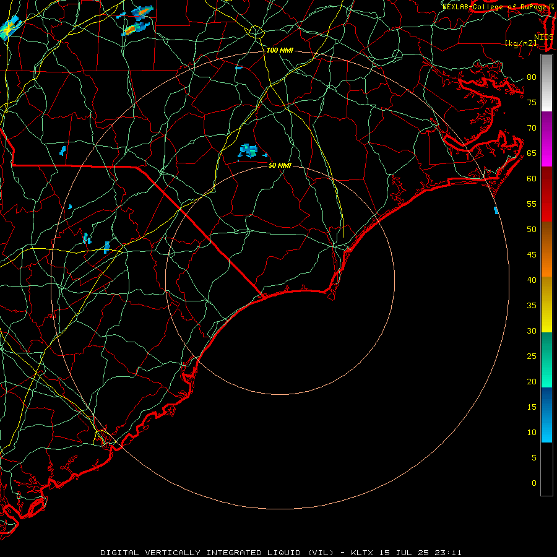Click the orange-brown segment of the color bar
The height and width of the screenshot is (557, 557).
[546, 249]
